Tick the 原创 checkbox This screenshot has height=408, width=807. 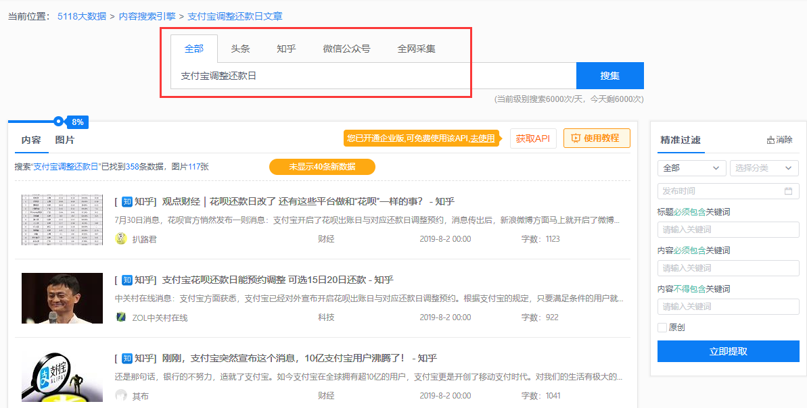click(x=662, y=328)
